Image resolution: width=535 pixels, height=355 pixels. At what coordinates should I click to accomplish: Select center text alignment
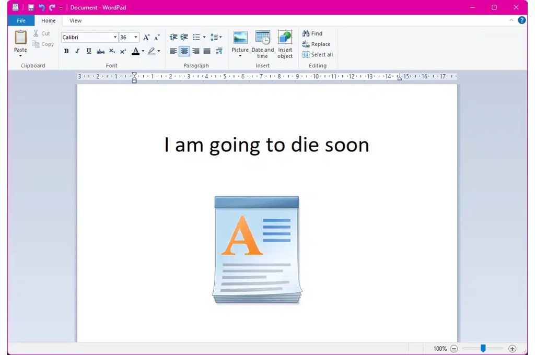pos(184,51)
